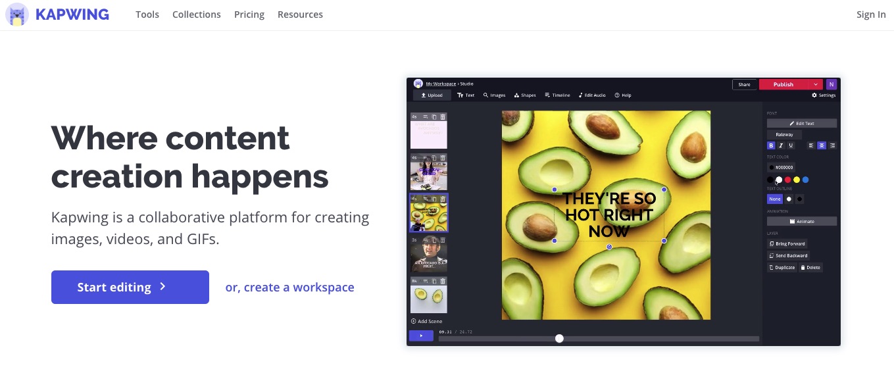
Task: Toggle Bold text formatting
Action: click(x=771, y=145)
